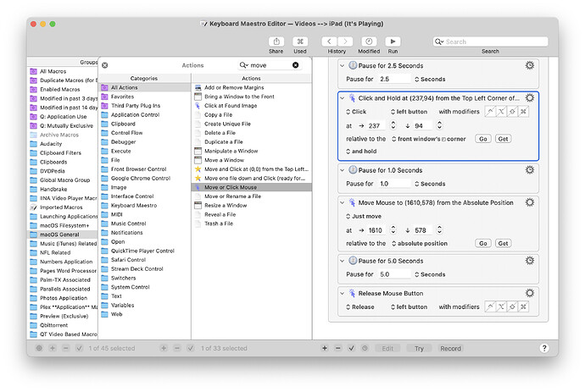Open gear menu for Pause for 2.5 Seconds
The image size is (585, 392).
coord(530,65)
